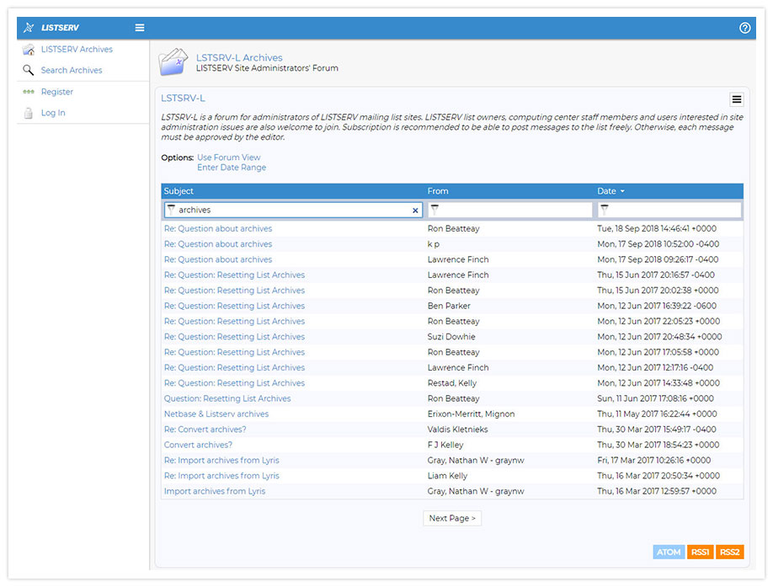This screenshot has height=587, width=773.
Task: Open Resetting List Archives reply dated 12 Jun 17:05:58
Action: [234, 352]
